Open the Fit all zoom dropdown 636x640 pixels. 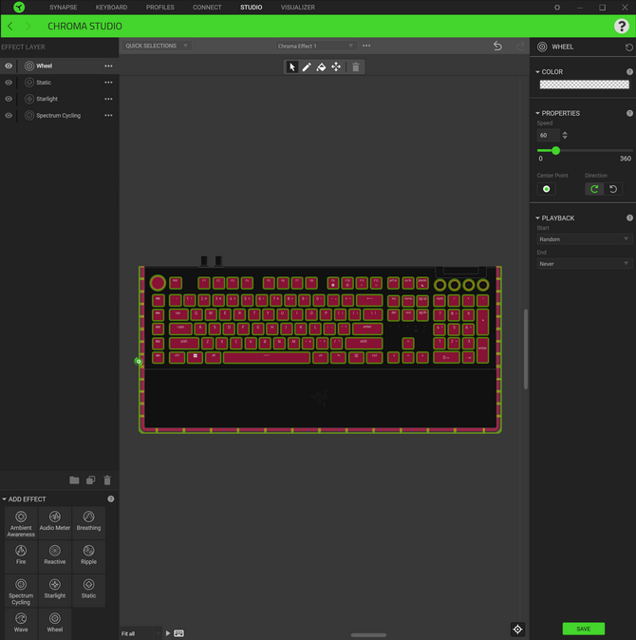pos(140,633)
